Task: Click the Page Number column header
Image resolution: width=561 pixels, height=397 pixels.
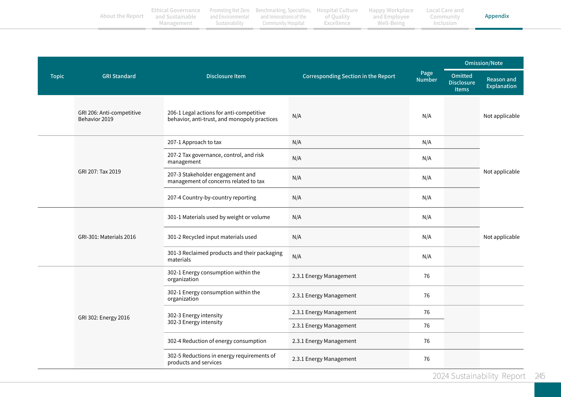Action: [x=427, y=76]
